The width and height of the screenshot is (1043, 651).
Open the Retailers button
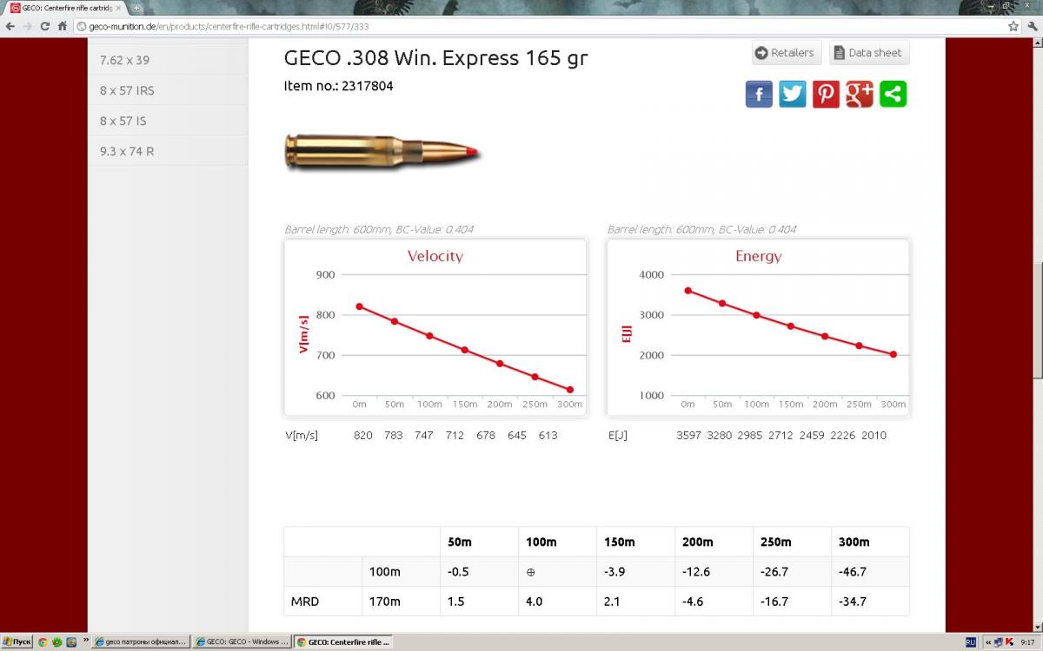[786, 53]
